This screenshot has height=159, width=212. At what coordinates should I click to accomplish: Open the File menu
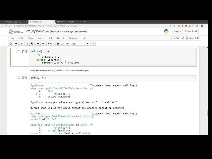tap(13, 38)
